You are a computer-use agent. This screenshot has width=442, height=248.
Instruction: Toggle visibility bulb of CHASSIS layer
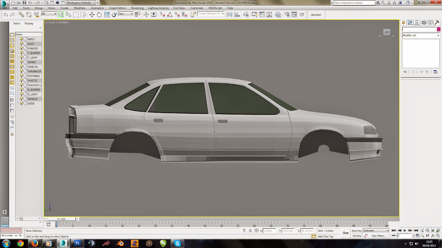pos(21,48)
